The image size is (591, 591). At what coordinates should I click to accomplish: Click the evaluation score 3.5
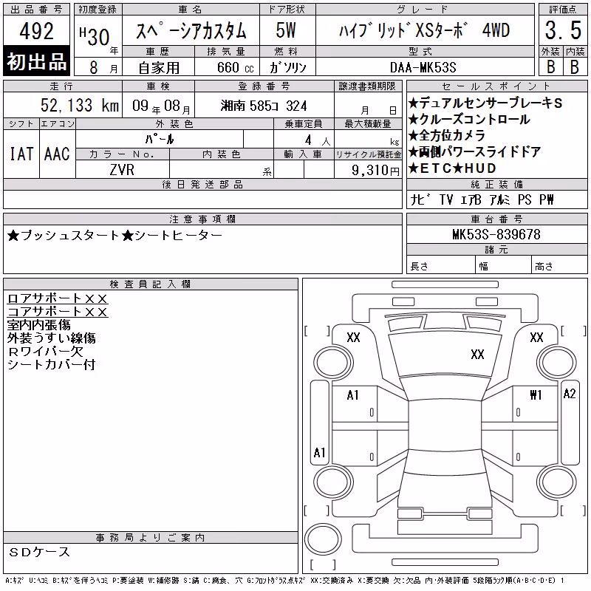[563, 30]
